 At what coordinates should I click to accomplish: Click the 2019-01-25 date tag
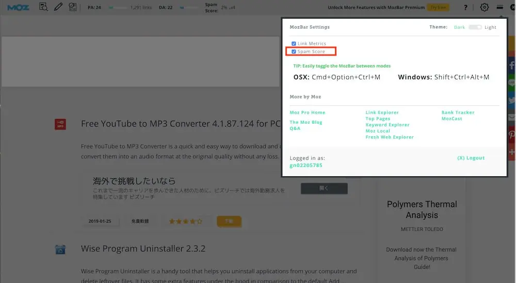pos(100,221)
